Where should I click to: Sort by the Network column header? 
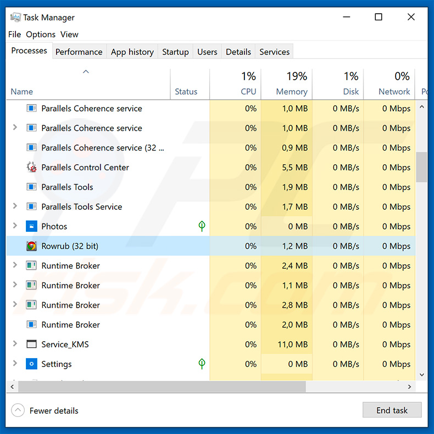[389, 84]
